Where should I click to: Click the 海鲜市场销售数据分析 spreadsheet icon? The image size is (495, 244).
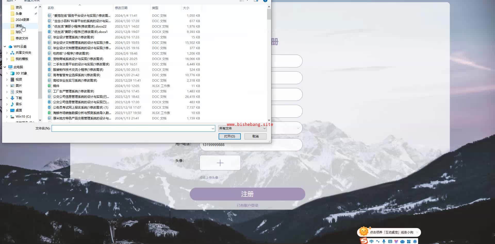(x=49, y=113)
